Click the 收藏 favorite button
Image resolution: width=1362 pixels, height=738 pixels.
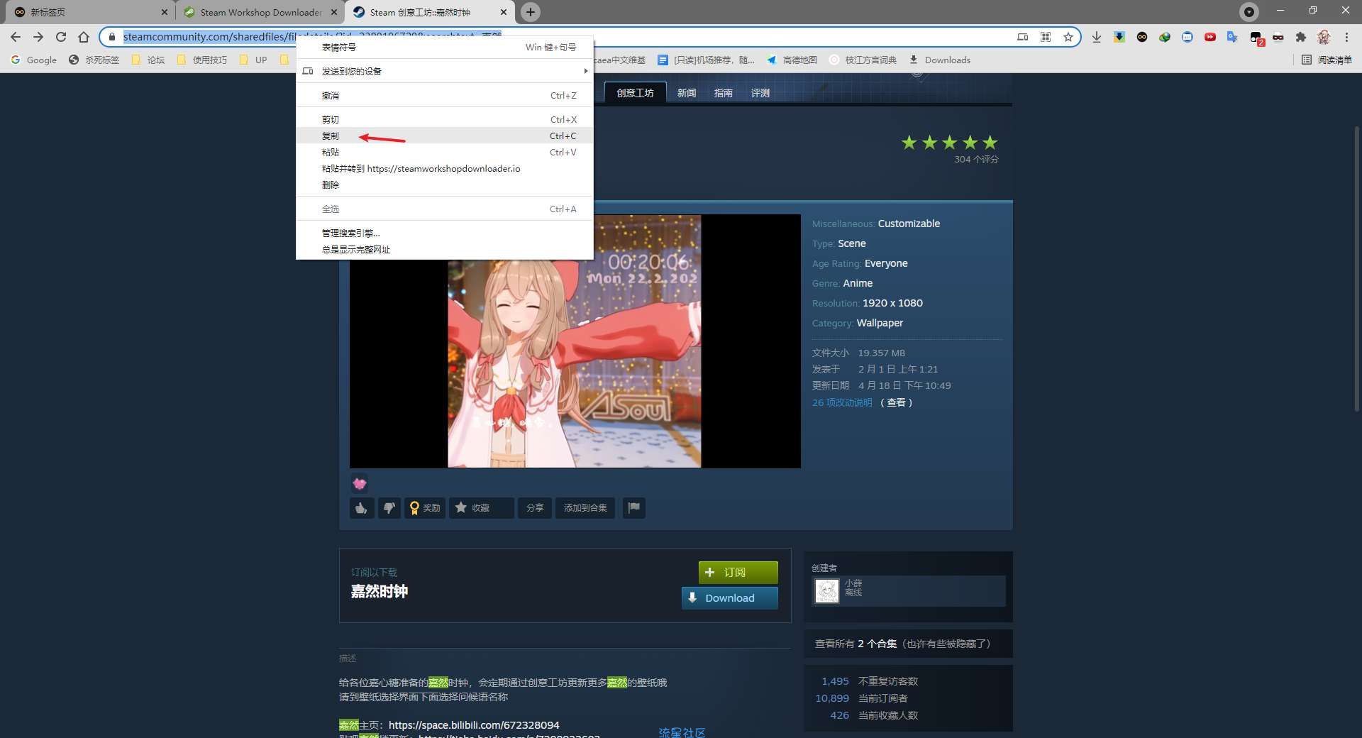tap(481, 508)
